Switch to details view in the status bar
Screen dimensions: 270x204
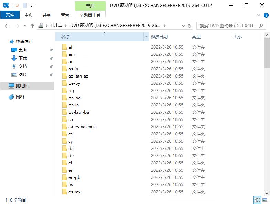(257, 200)
